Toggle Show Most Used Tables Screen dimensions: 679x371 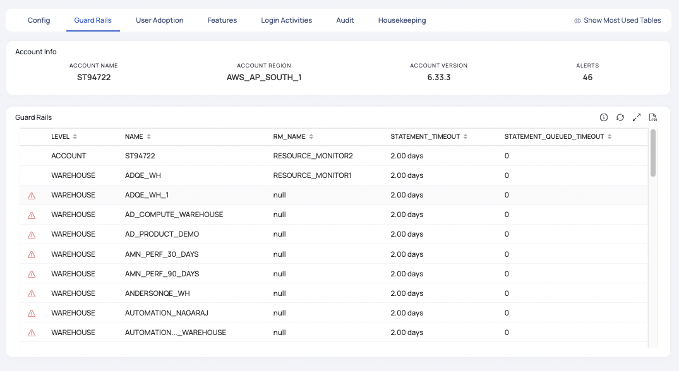(617, 20)
